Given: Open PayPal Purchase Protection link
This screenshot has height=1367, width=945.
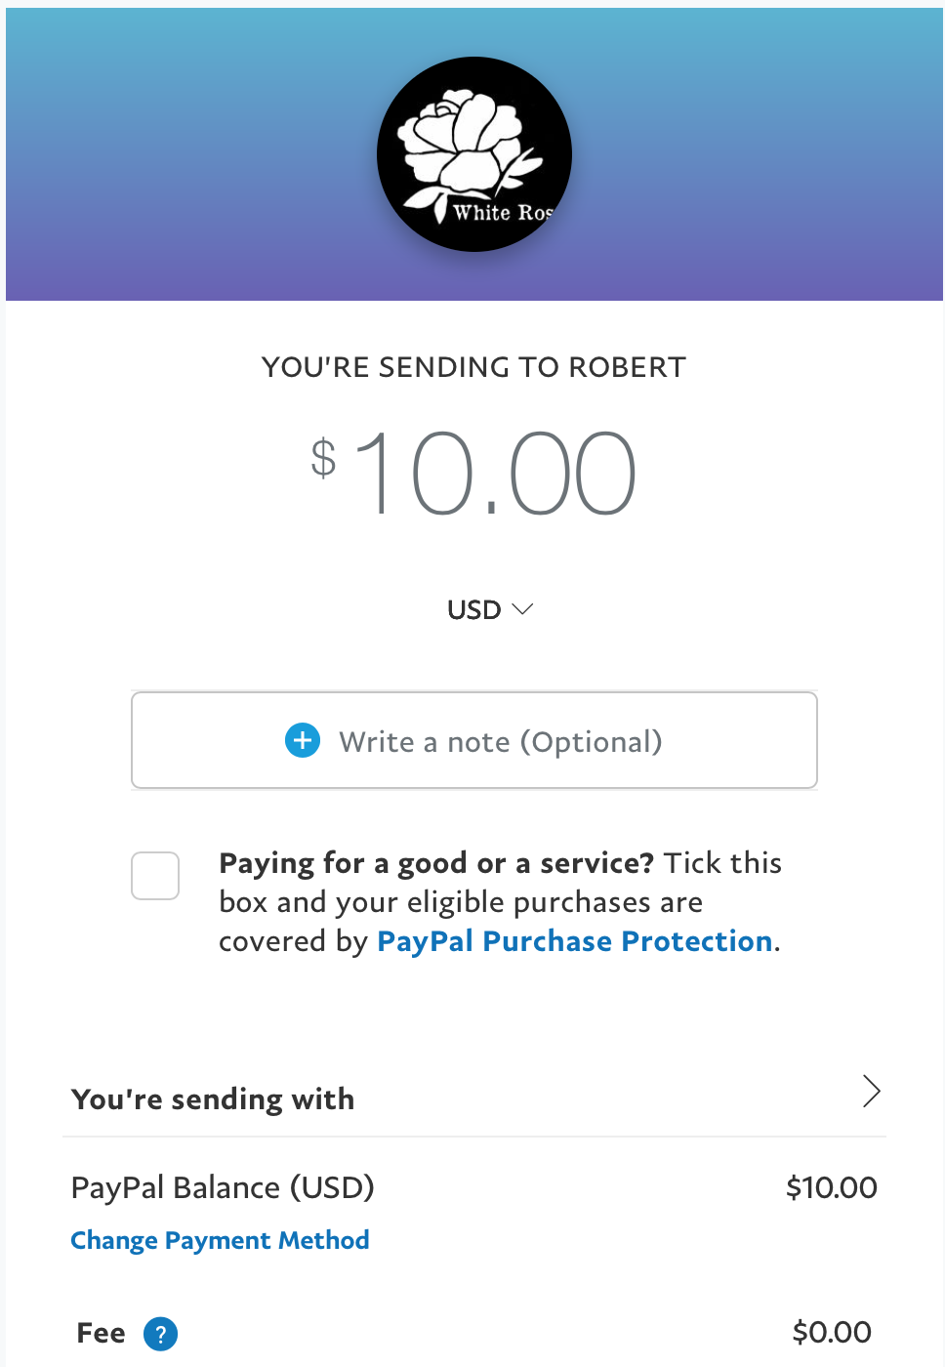Looking at the screenshot, I should click(x=575, y=941).
